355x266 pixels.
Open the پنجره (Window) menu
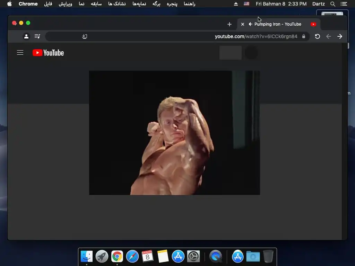point(172,4)
